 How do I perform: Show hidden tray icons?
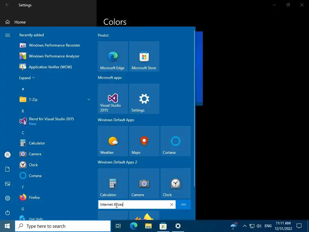[x=244, y=226]
